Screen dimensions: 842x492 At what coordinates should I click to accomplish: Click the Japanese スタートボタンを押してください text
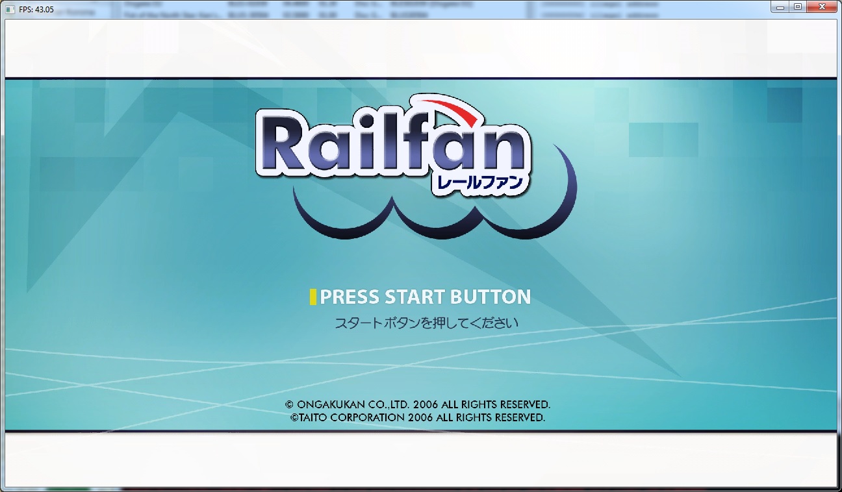(x=426, y=322)
